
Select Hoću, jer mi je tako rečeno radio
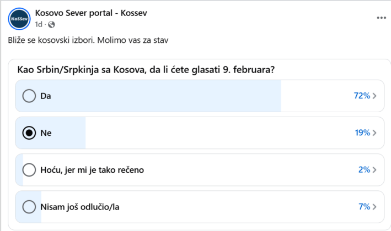pyautogui.click(x=29, y=170)
